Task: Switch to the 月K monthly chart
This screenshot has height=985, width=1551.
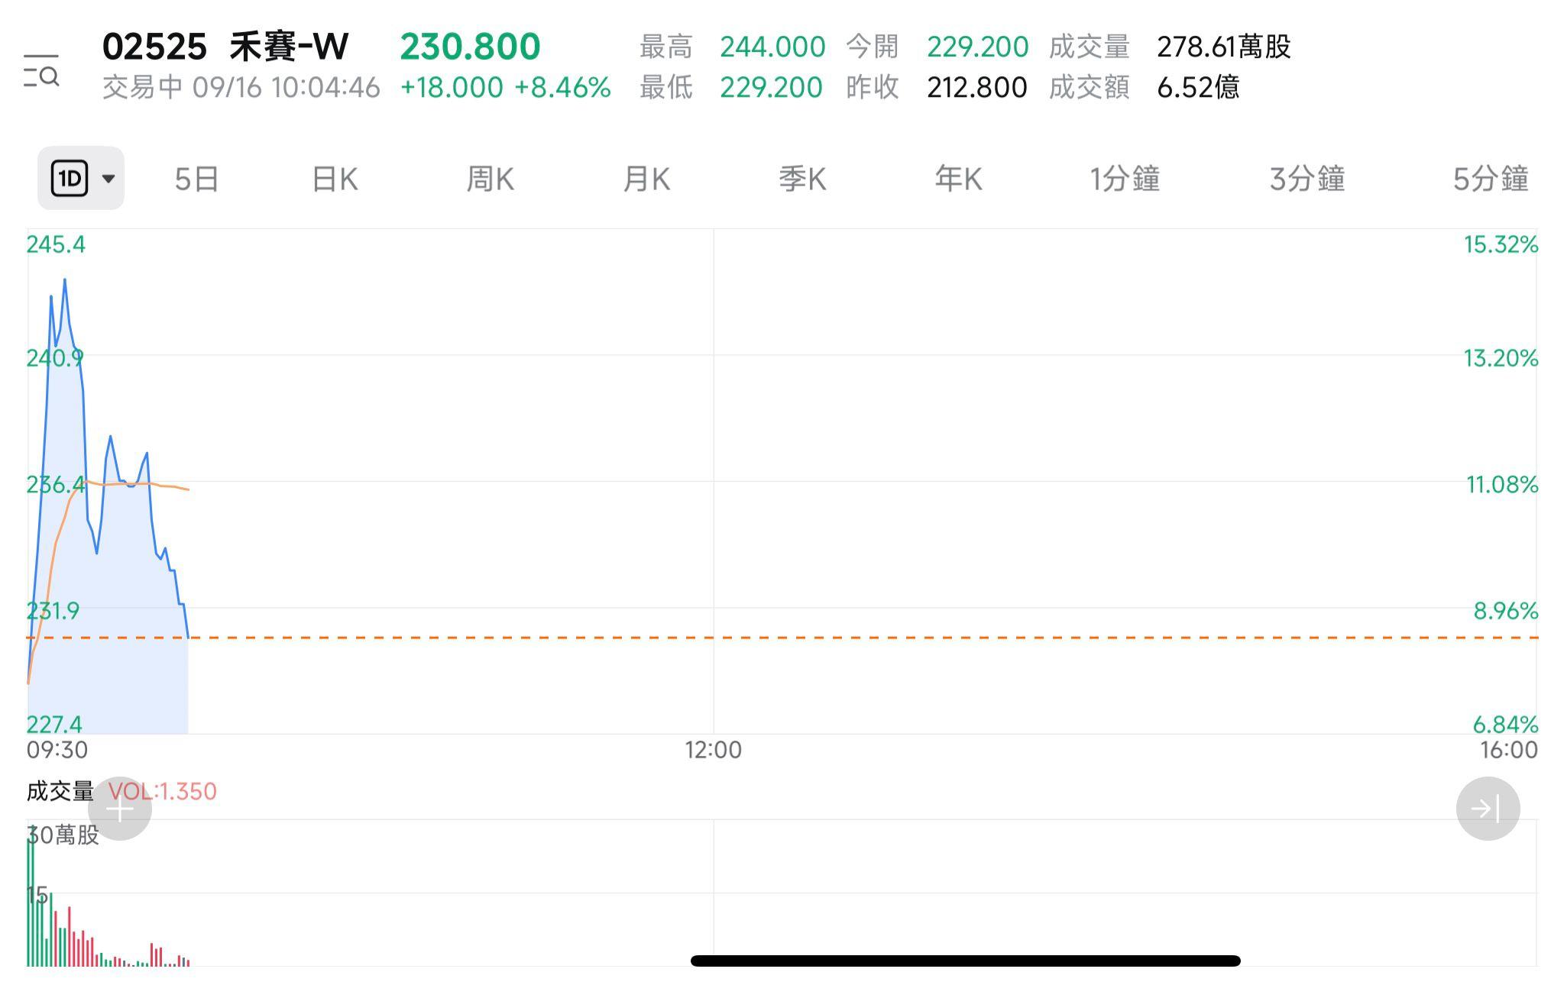Action: point(646,178)
